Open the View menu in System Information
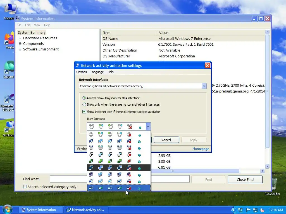The image size is (286, 214). click(37, 25)
